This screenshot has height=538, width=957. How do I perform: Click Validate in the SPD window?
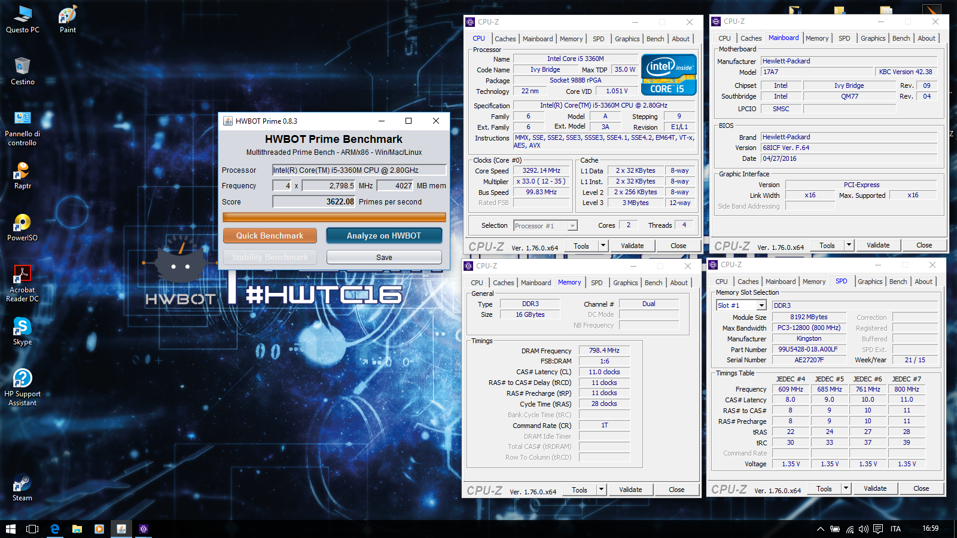(x=875, y=488)
